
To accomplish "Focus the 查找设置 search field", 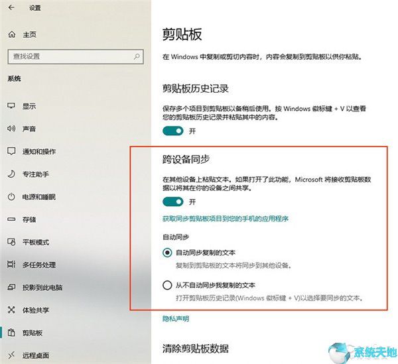I will click(76, 56).
